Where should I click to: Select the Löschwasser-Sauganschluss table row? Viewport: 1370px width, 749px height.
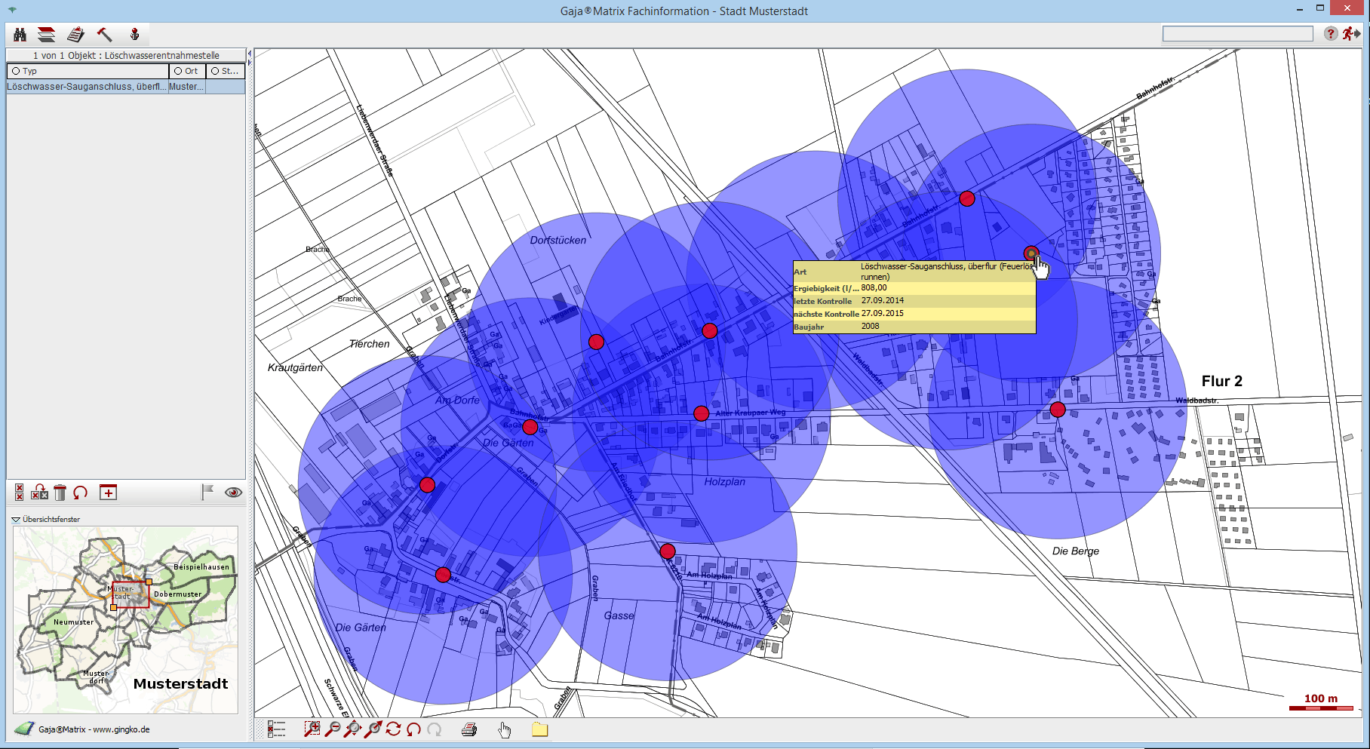point(87,87)
